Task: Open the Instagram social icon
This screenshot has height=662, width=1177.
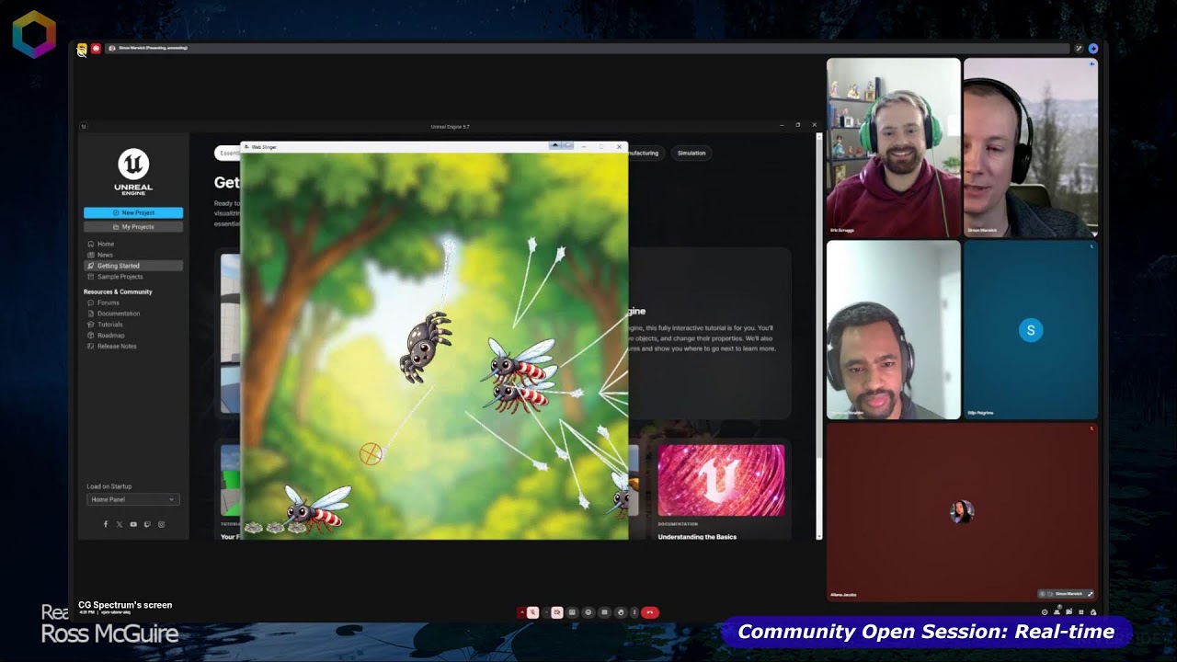Action: tap(161, 524)
